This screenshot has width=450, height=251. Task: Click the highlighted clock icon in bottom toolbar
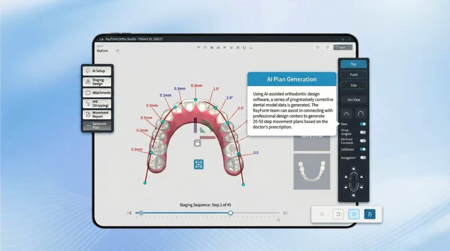click(x=354, y=214)
